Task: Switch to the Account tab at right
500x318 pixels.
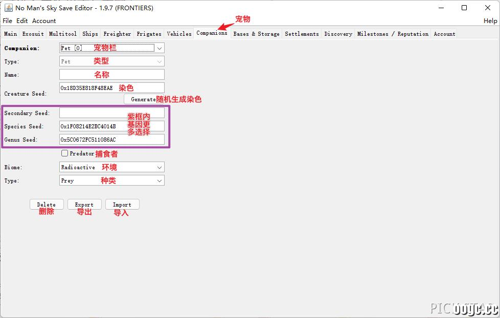Action: (x=444, y=34)
